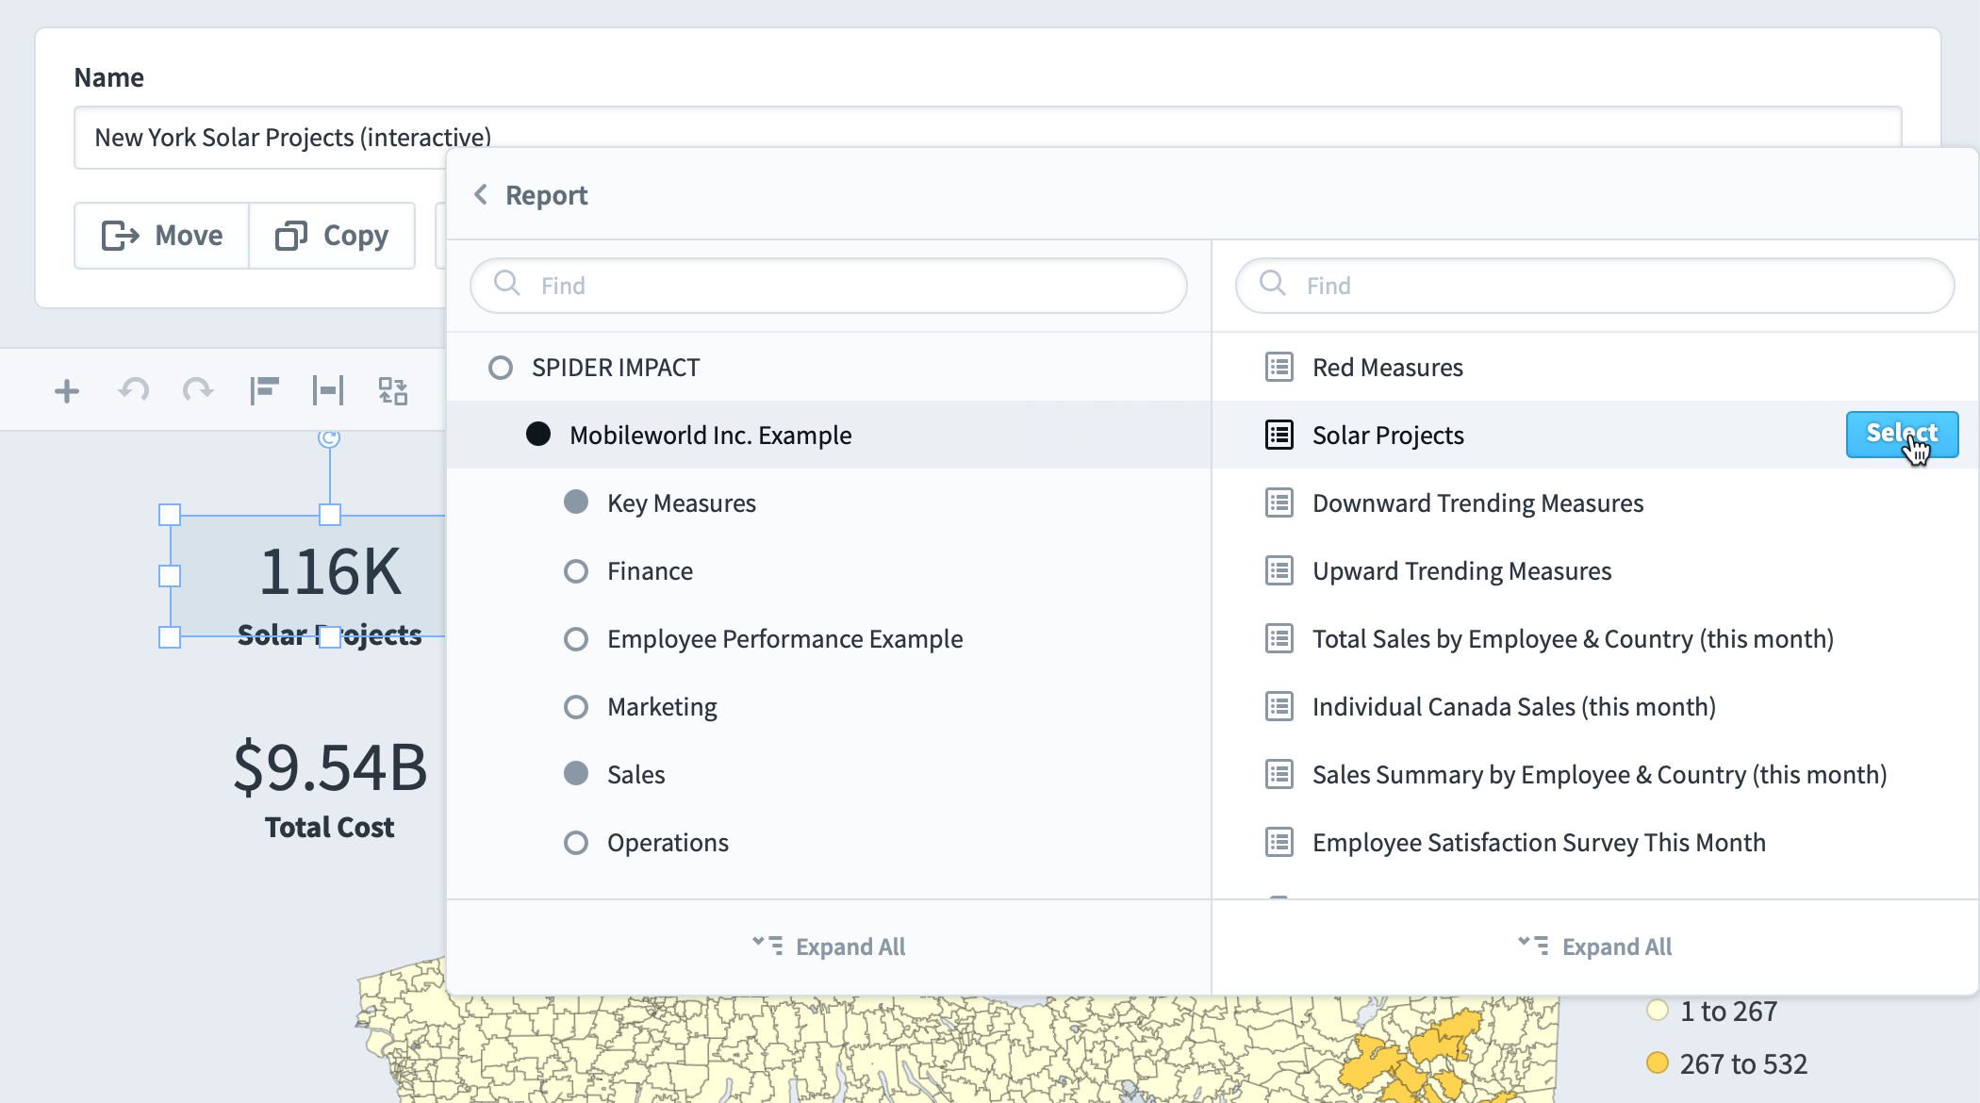Screen dimensions: 1980x1103
Task: Focus the left Find search field
Action: [x=829, y=285]
